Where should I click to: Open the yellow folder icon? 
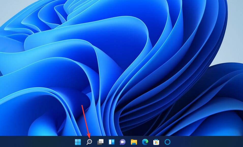[134, 142]
